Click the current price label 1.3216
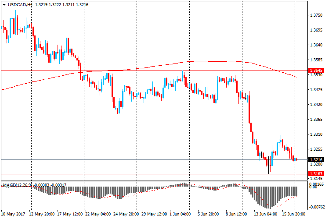This screenshot has width=325, height=219. pos(317,159)
